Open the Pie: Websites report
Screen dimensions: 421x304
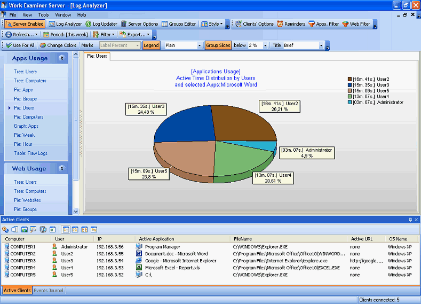pyautogui.click(x=27, y=200)
